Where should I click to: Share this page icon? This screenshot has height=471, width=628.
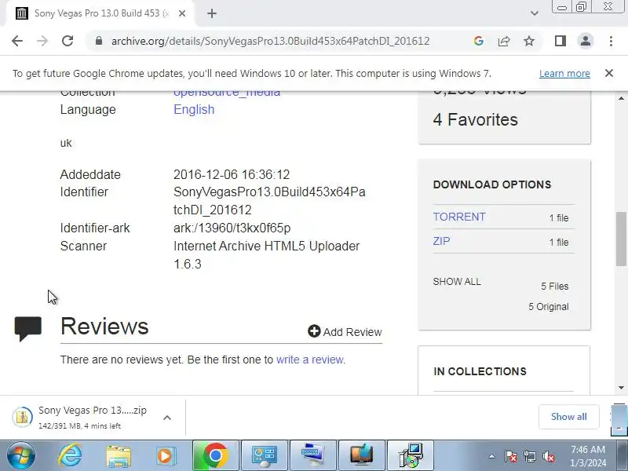click(504, 41)
